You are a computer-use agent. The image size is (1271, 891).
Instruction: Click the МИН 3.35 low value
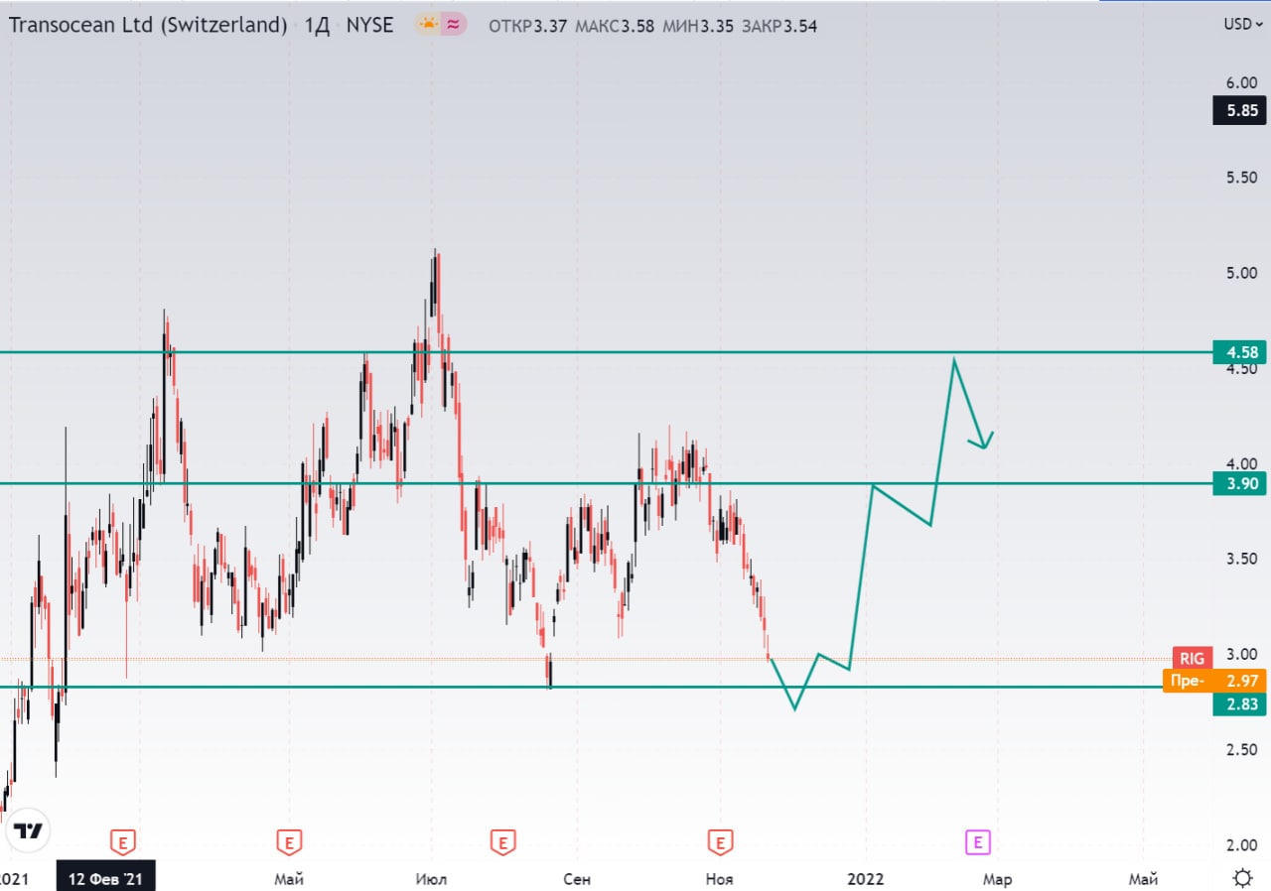(x=698, y=27)
